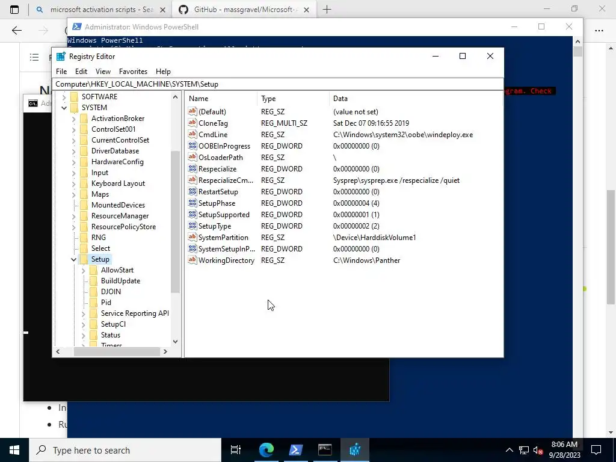616x462 pixels.
Task: Click the tree pane vertical scrollbar thumb
Action: [x=175, y=222]
